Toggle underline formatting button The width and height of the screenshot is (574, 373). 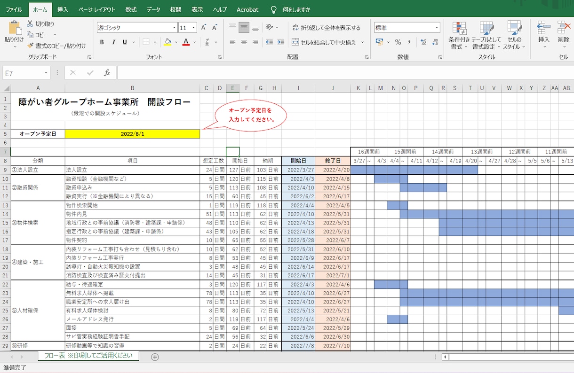[x=125, y=42]
